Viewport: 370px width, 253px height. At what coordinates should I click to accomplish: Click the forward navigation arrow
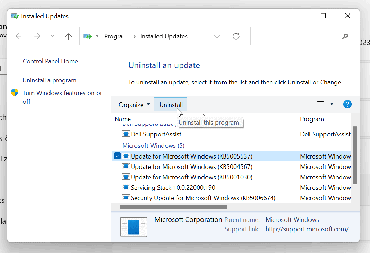pos(37,36)
